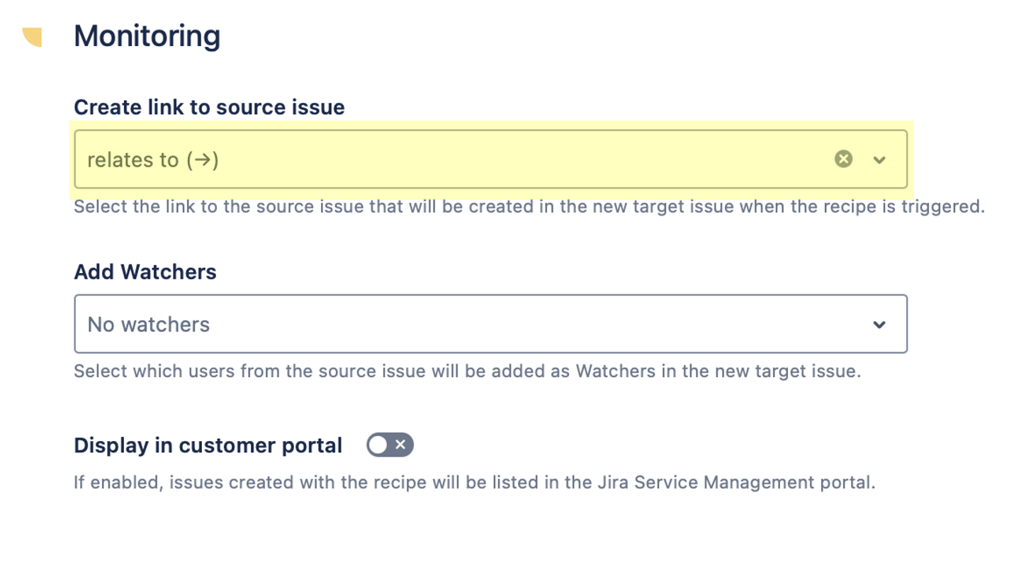Click the "Display in customer portal" label
Viewport: 1009px width, 580px height.
coord(208,445)
